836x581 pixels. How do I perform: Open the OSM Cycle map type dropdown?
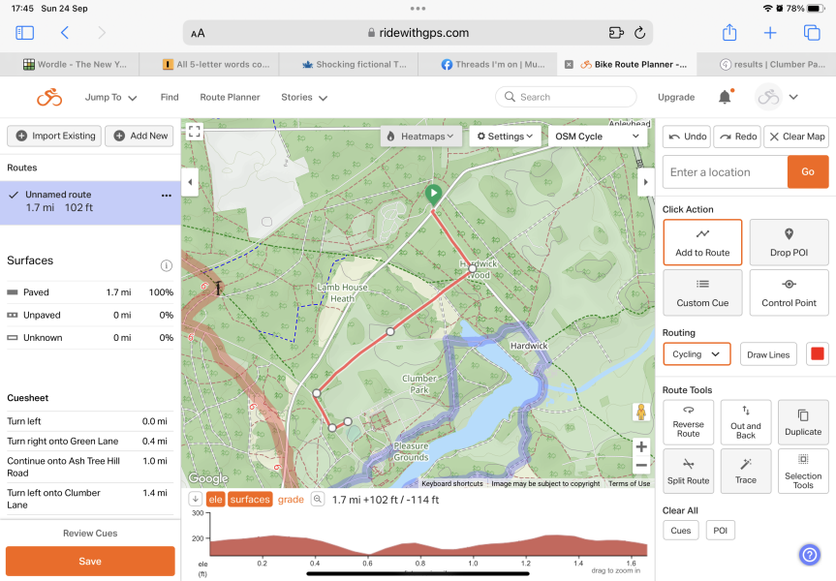597,137
